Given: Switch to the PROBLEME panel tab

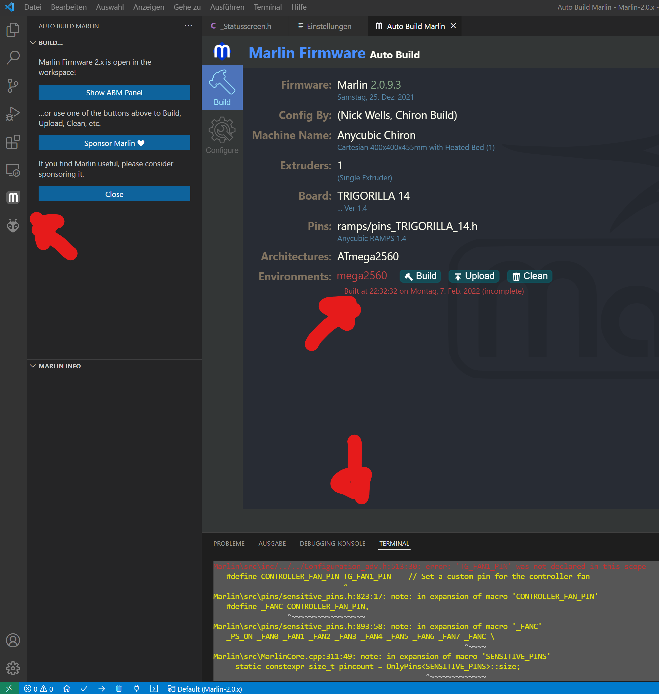Looking at the screenshot, I should (x=229, y=543).
